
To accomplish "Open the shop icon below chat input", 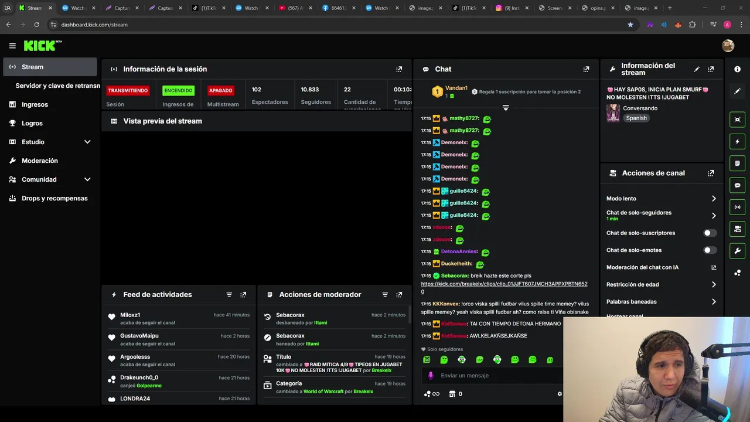I will pos(452,394).
